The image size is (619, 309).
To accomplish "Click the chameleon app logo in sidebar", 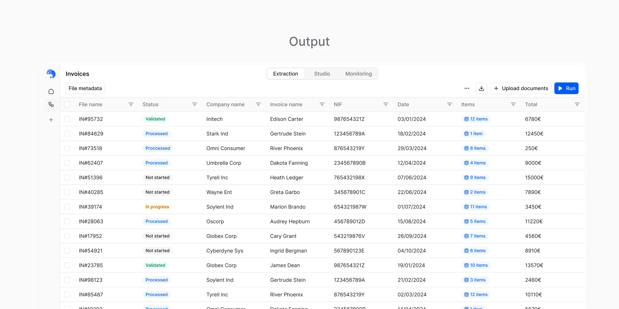I will click(51, 74).
